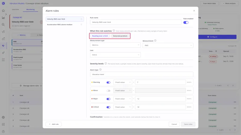Open the bar chart sidebar icon
This screenshot has width=241, height=135.
tap(3, 18)
